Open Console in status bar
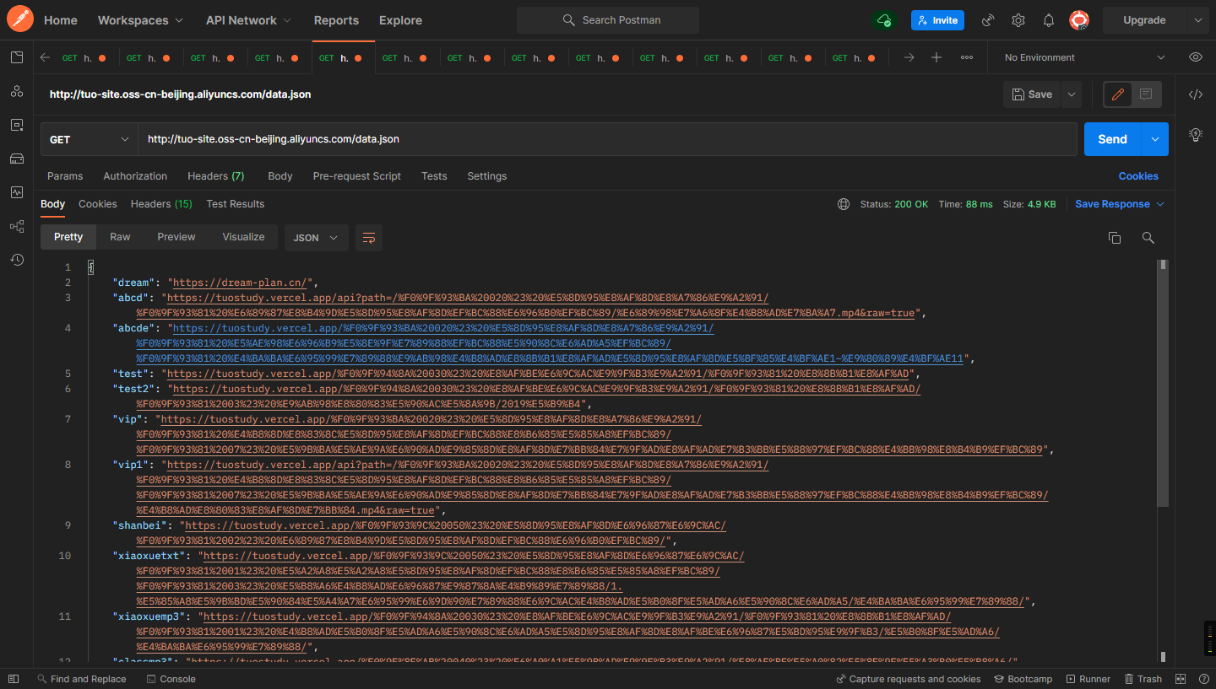Image resolution: width=1216 pixels, height=689 pixels. (171, 679)
